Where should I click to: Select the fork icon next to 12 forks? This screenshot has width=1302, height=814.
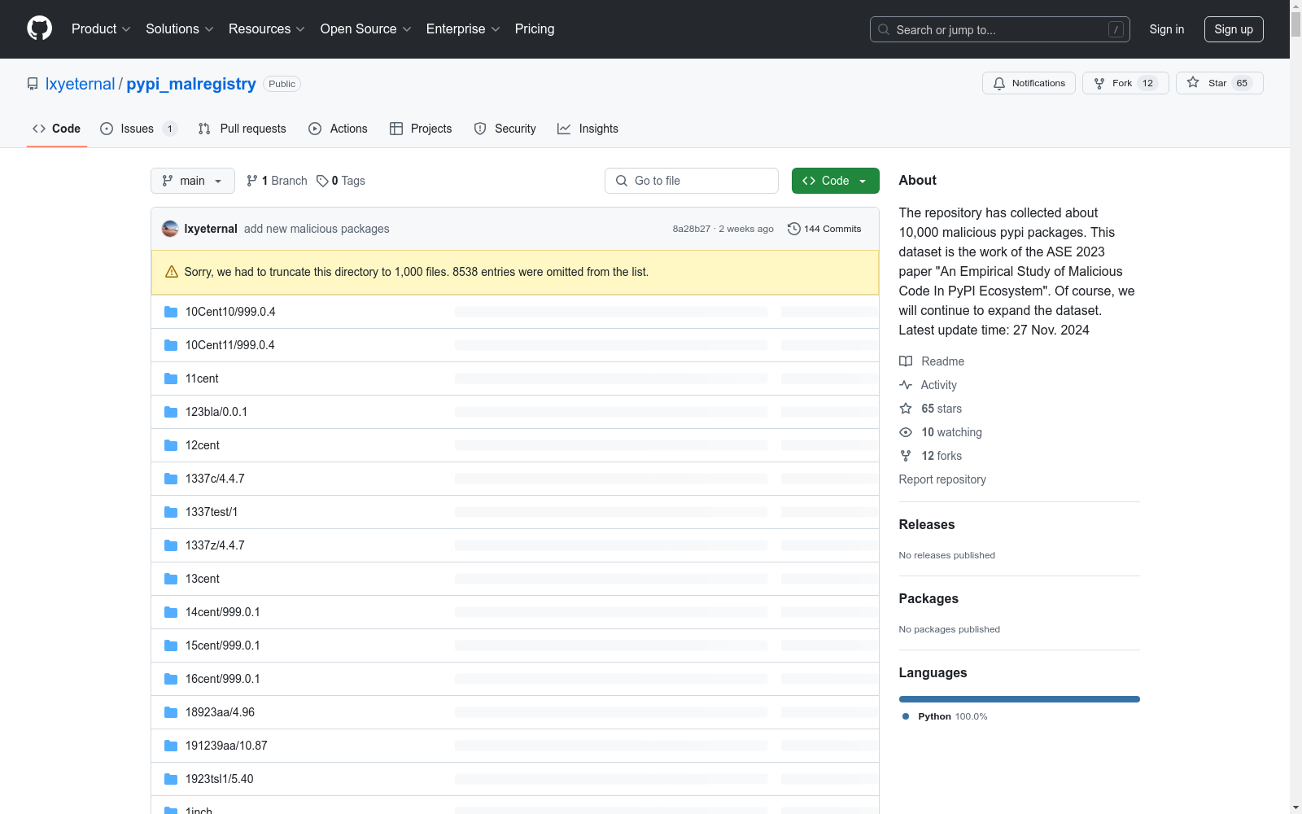click(906, 456)
